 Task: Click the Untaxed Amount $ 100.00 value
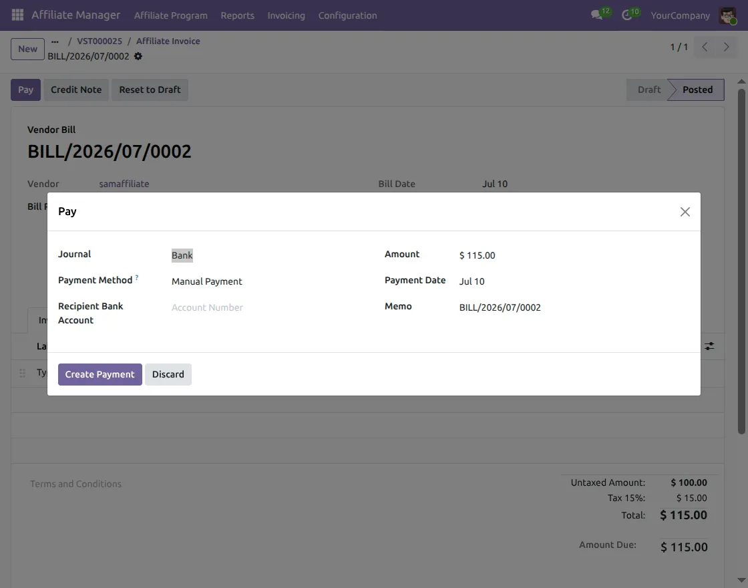point(689,482)
